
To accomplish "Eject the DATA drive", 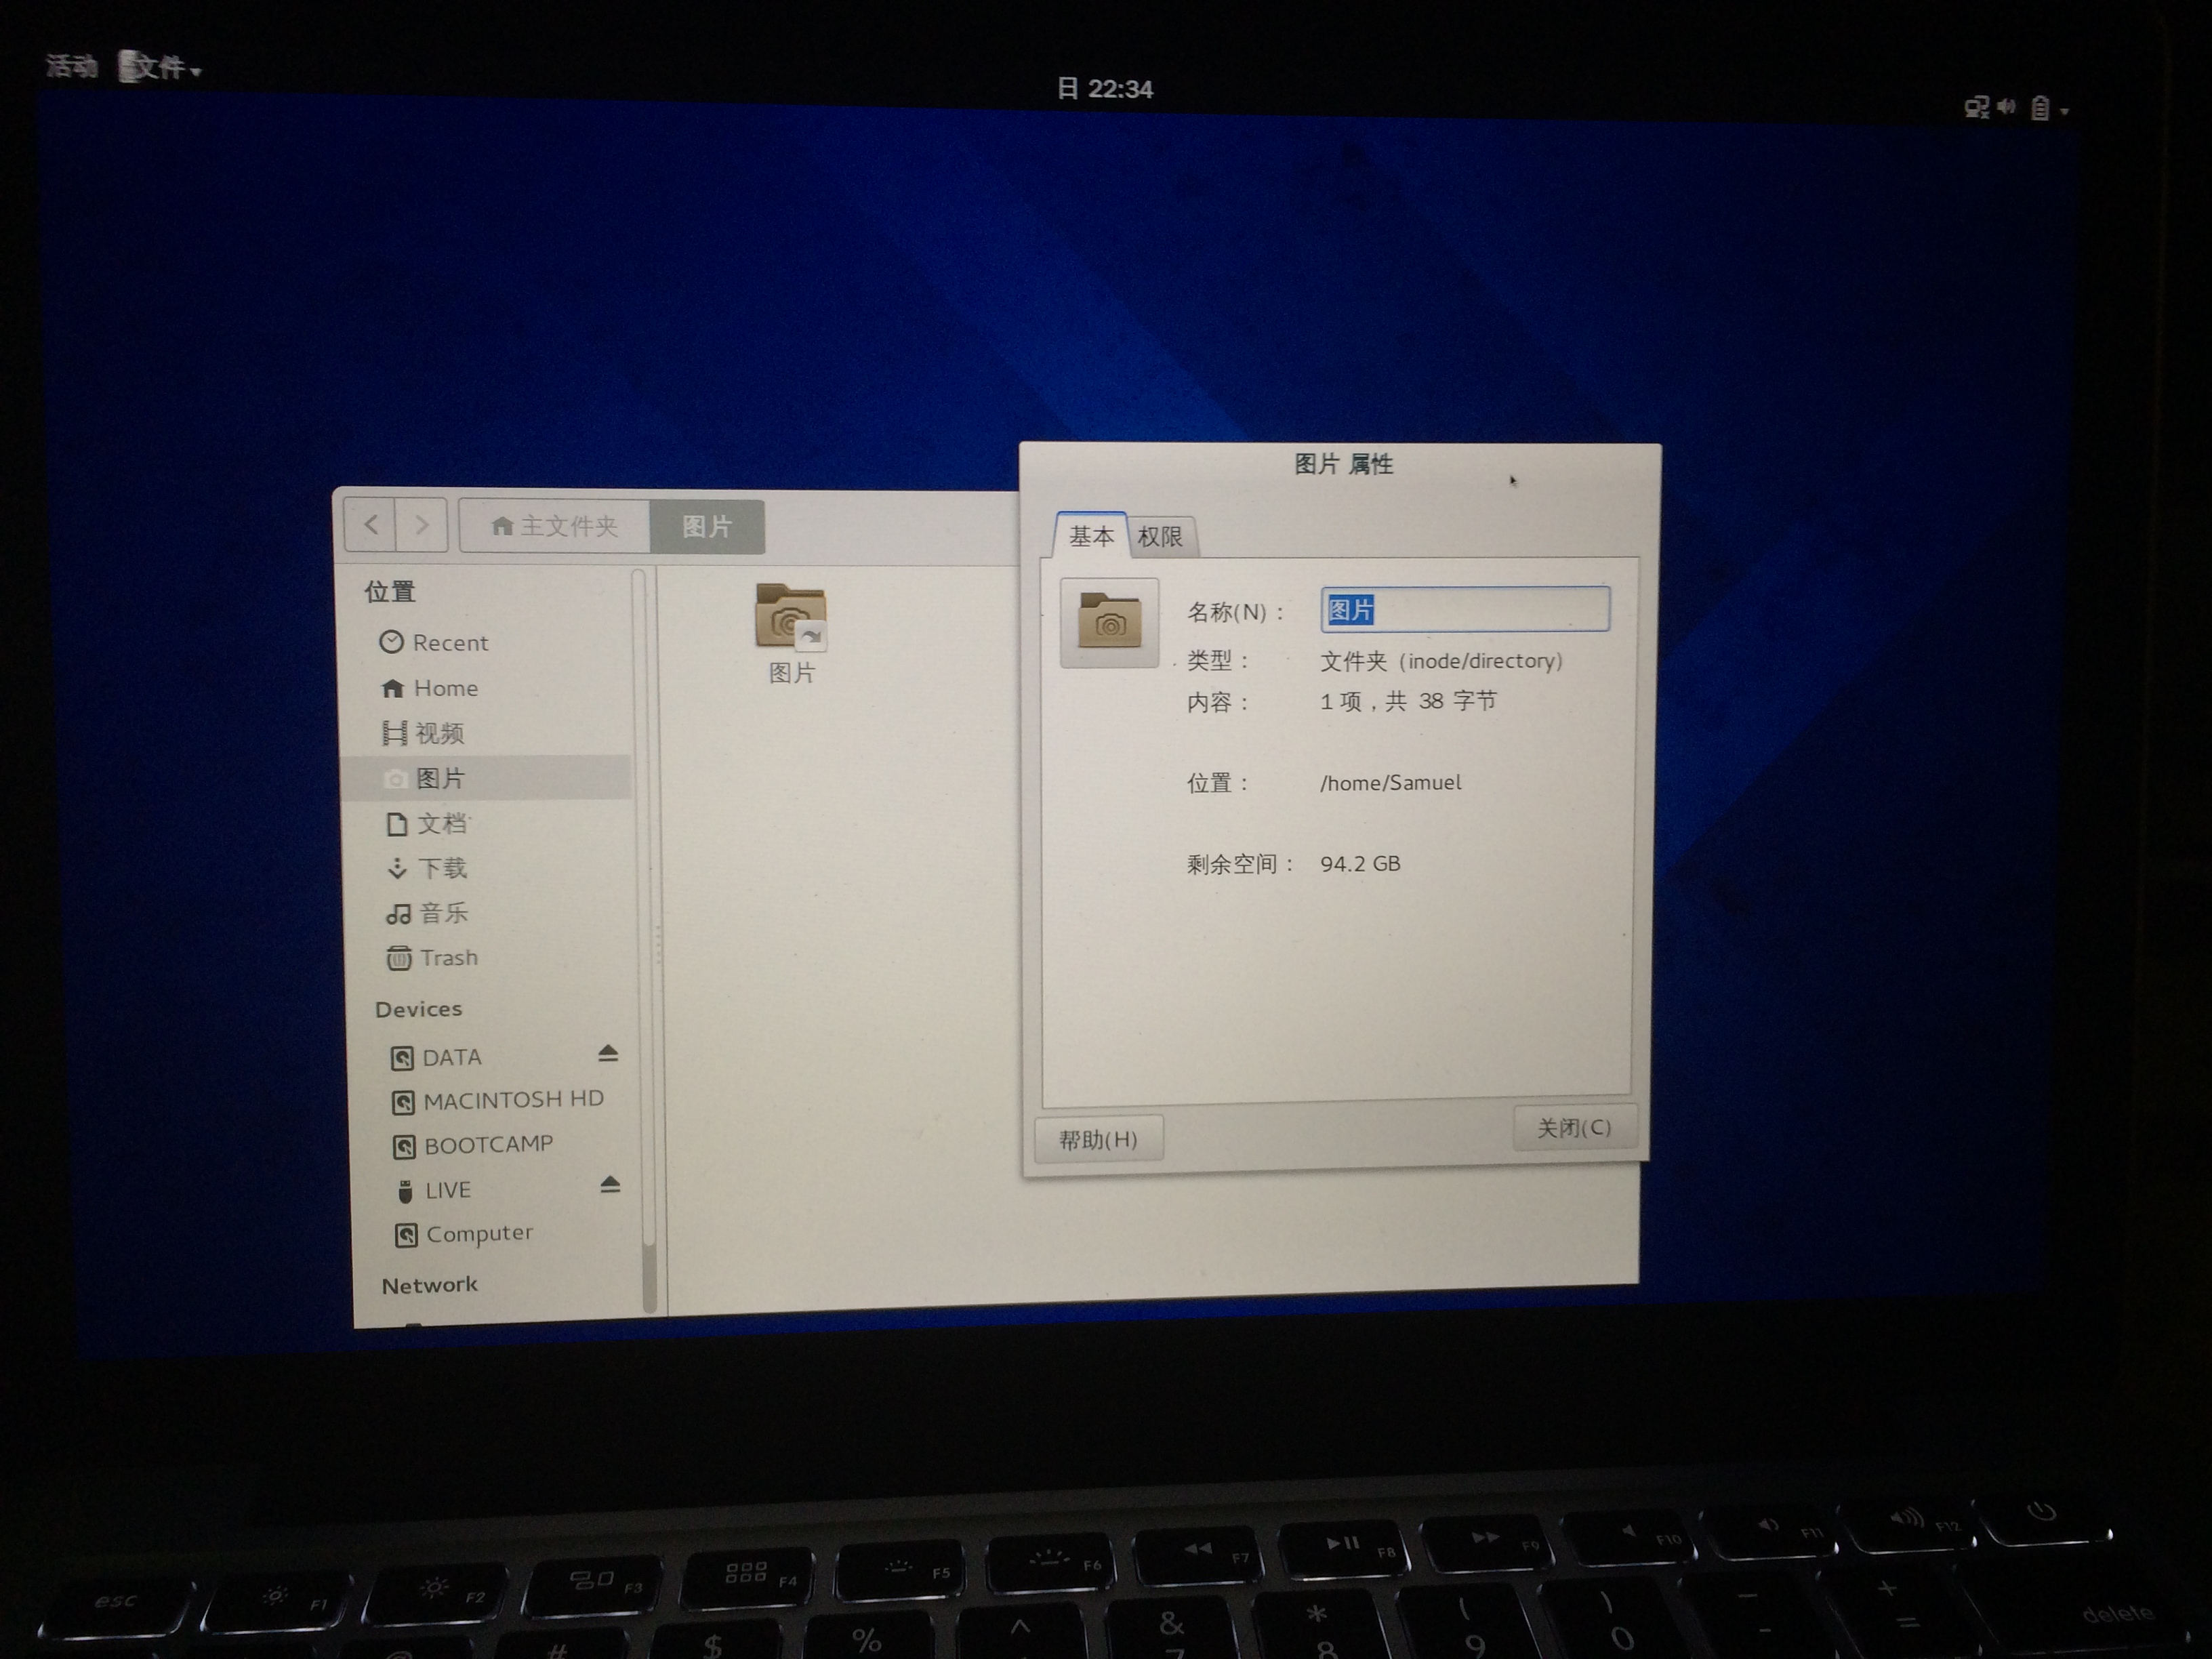I will tap(608, 1054).
